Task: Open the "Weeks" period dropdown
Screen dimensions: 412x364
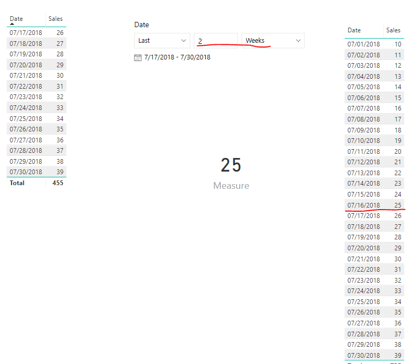Action: tap(273, 41)
